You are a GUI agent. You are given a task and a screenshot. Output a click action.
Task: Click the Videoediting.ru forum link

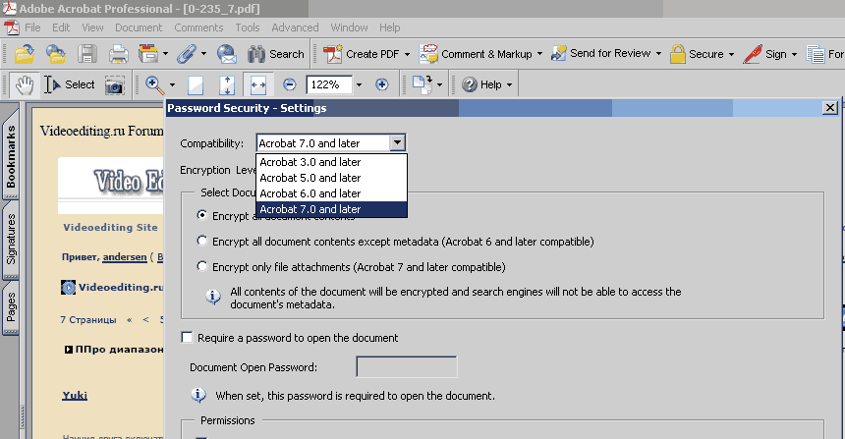pyautogui.click(x=121, y=287)
